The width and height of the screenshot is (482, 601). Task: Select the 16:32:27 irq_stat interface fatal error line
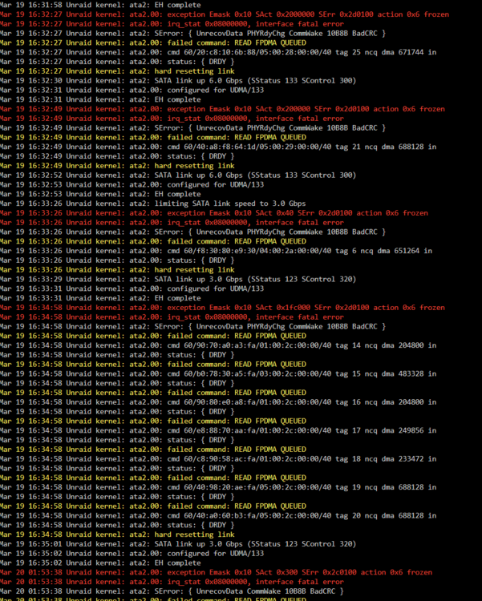pos(172,24)
